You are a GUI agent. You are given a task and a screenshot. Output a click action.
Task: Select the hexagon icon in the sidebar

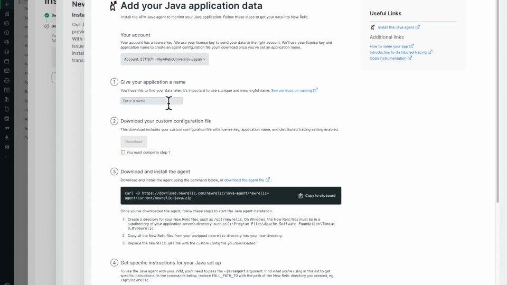click(7, 23)
